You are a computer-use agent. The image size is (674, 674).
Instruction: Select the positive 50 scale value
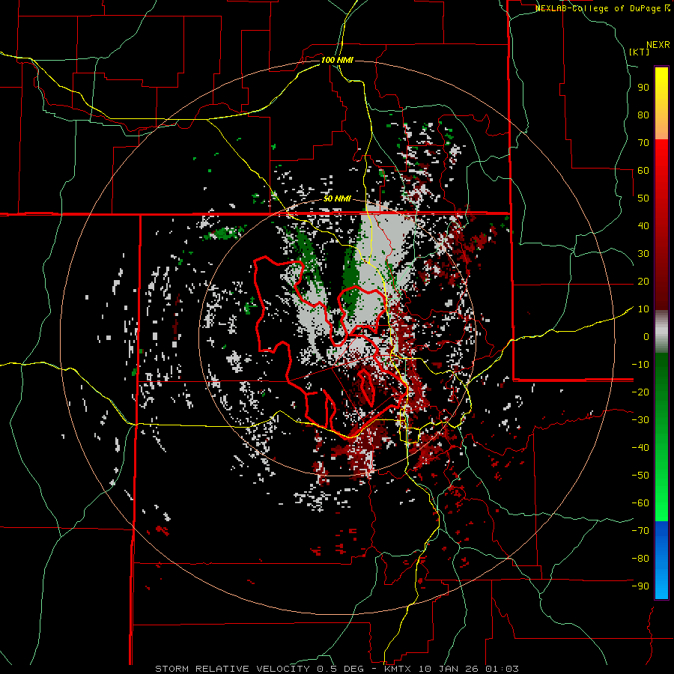coord(643,198)
